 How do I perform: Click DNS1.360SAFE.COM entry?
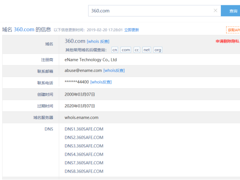(x=84, y=129)
